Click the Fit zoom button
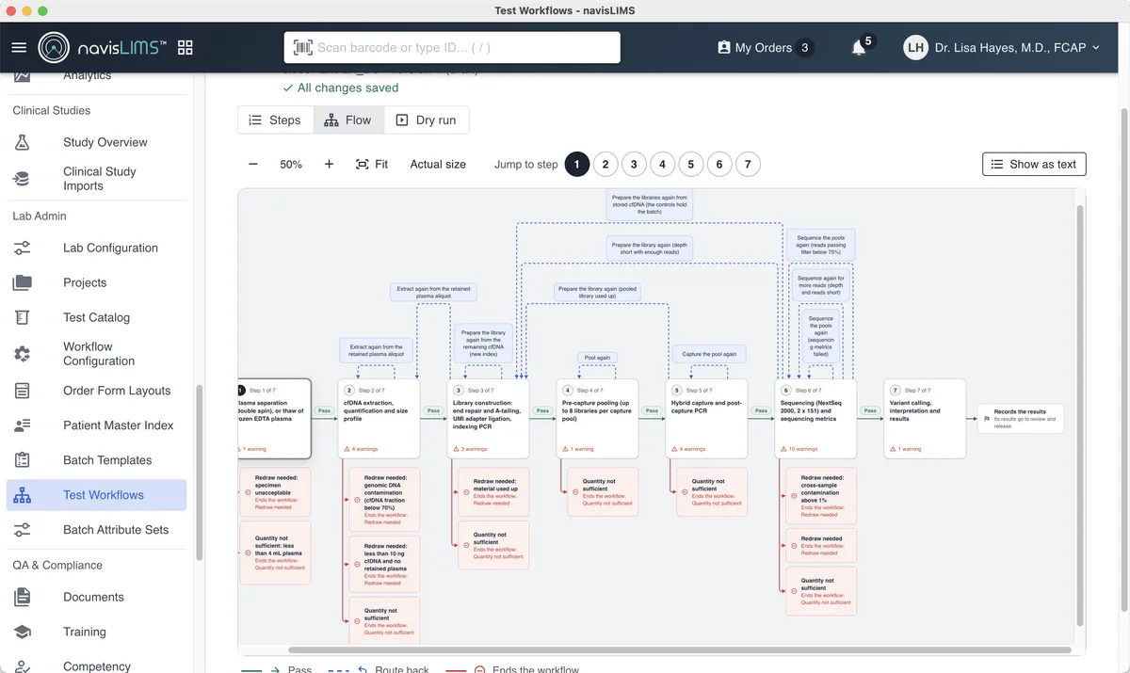This screenshot has height=673, width=1130. (372, 164)
